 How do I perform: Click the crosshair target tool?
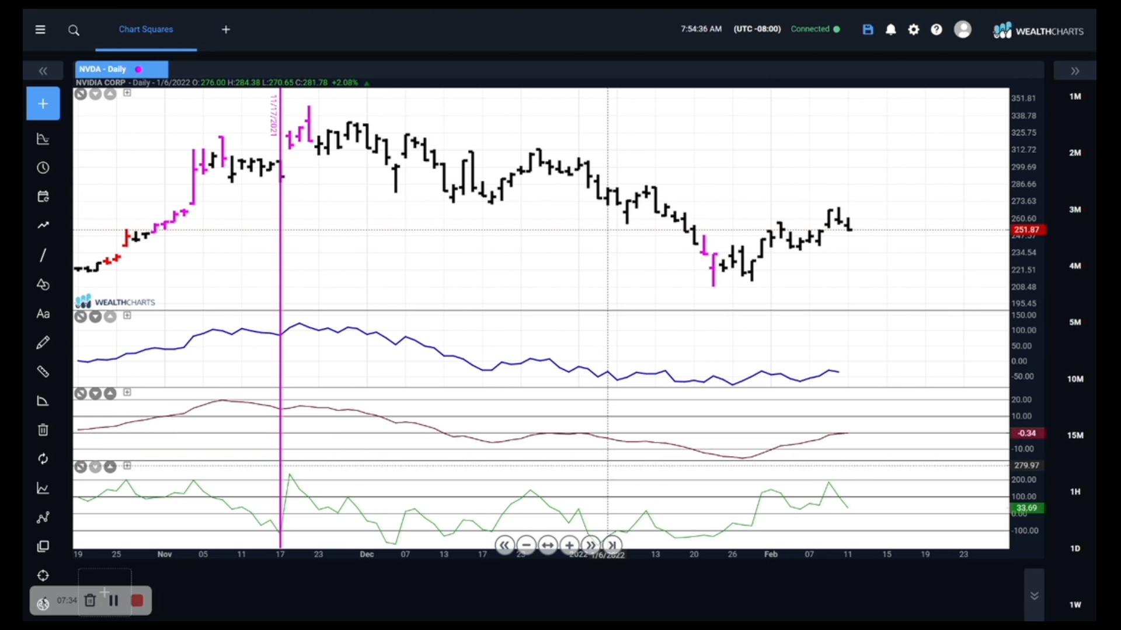(43, 576)
